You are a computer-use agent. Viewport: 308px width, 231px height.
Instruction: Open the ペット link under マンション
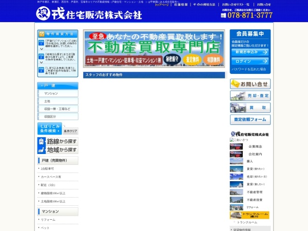pyautogui.click(x=45, y=228)
